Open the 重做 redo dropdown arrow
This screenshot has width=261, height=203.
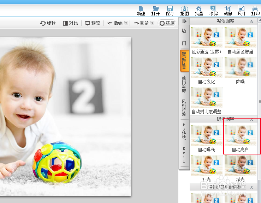tap(152, 23)
